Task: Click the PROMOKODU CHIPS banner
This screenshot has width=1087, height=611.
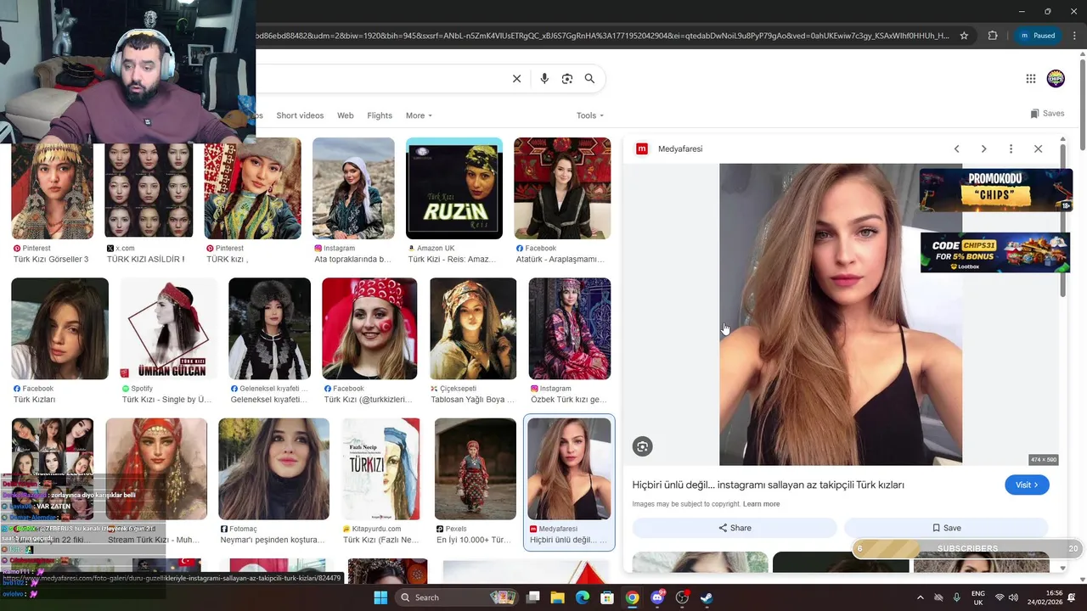Action: 995,189
